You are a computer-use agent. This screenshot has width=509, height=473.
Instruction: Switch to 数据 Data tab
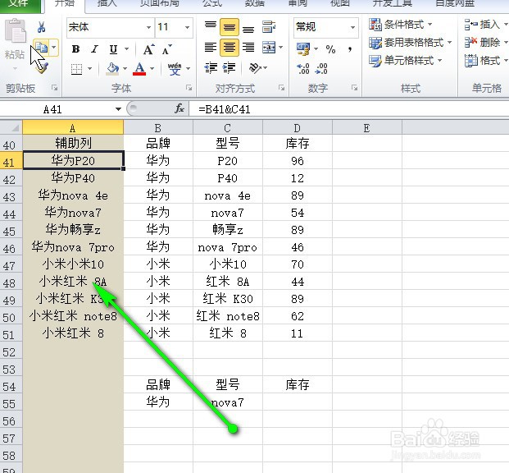tap(254, 3)
